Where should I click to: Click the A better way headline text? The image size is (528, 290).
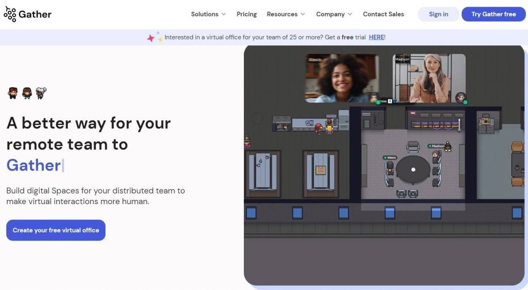coord(88,133)
